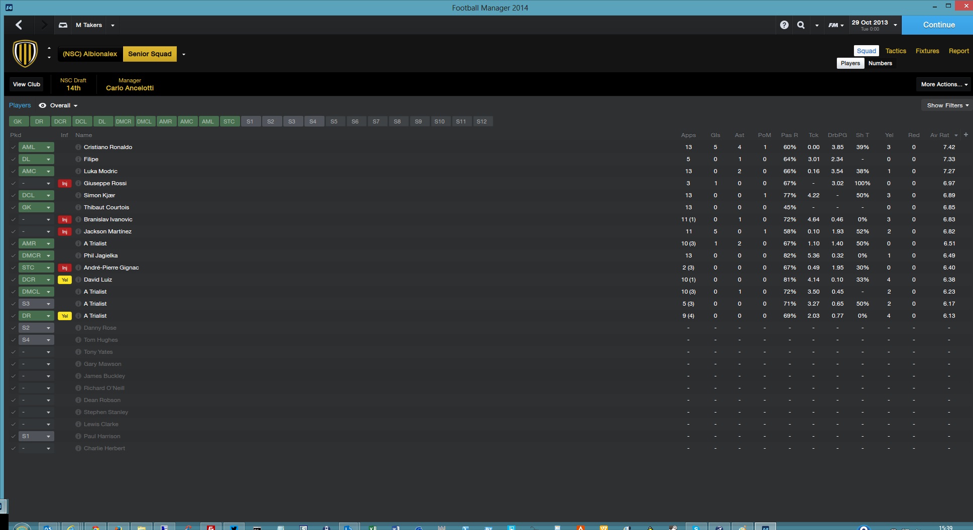Screen dimensions: 973x530
Task: Open the GK position dropdown for Courtois
Action: tap(36, 207)
